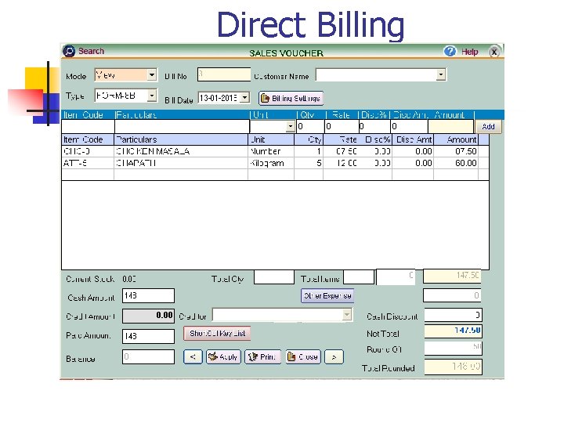Click the Other Expense button
This screenshot has height=423, width=564.
pyautogui.click(x=327, y=295)
